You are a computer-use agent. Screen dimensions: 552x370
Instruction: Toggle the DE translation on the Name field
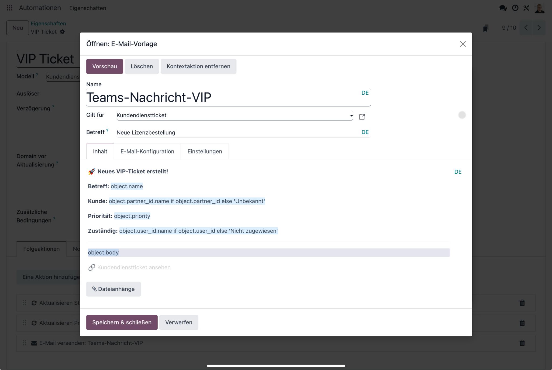365,92
